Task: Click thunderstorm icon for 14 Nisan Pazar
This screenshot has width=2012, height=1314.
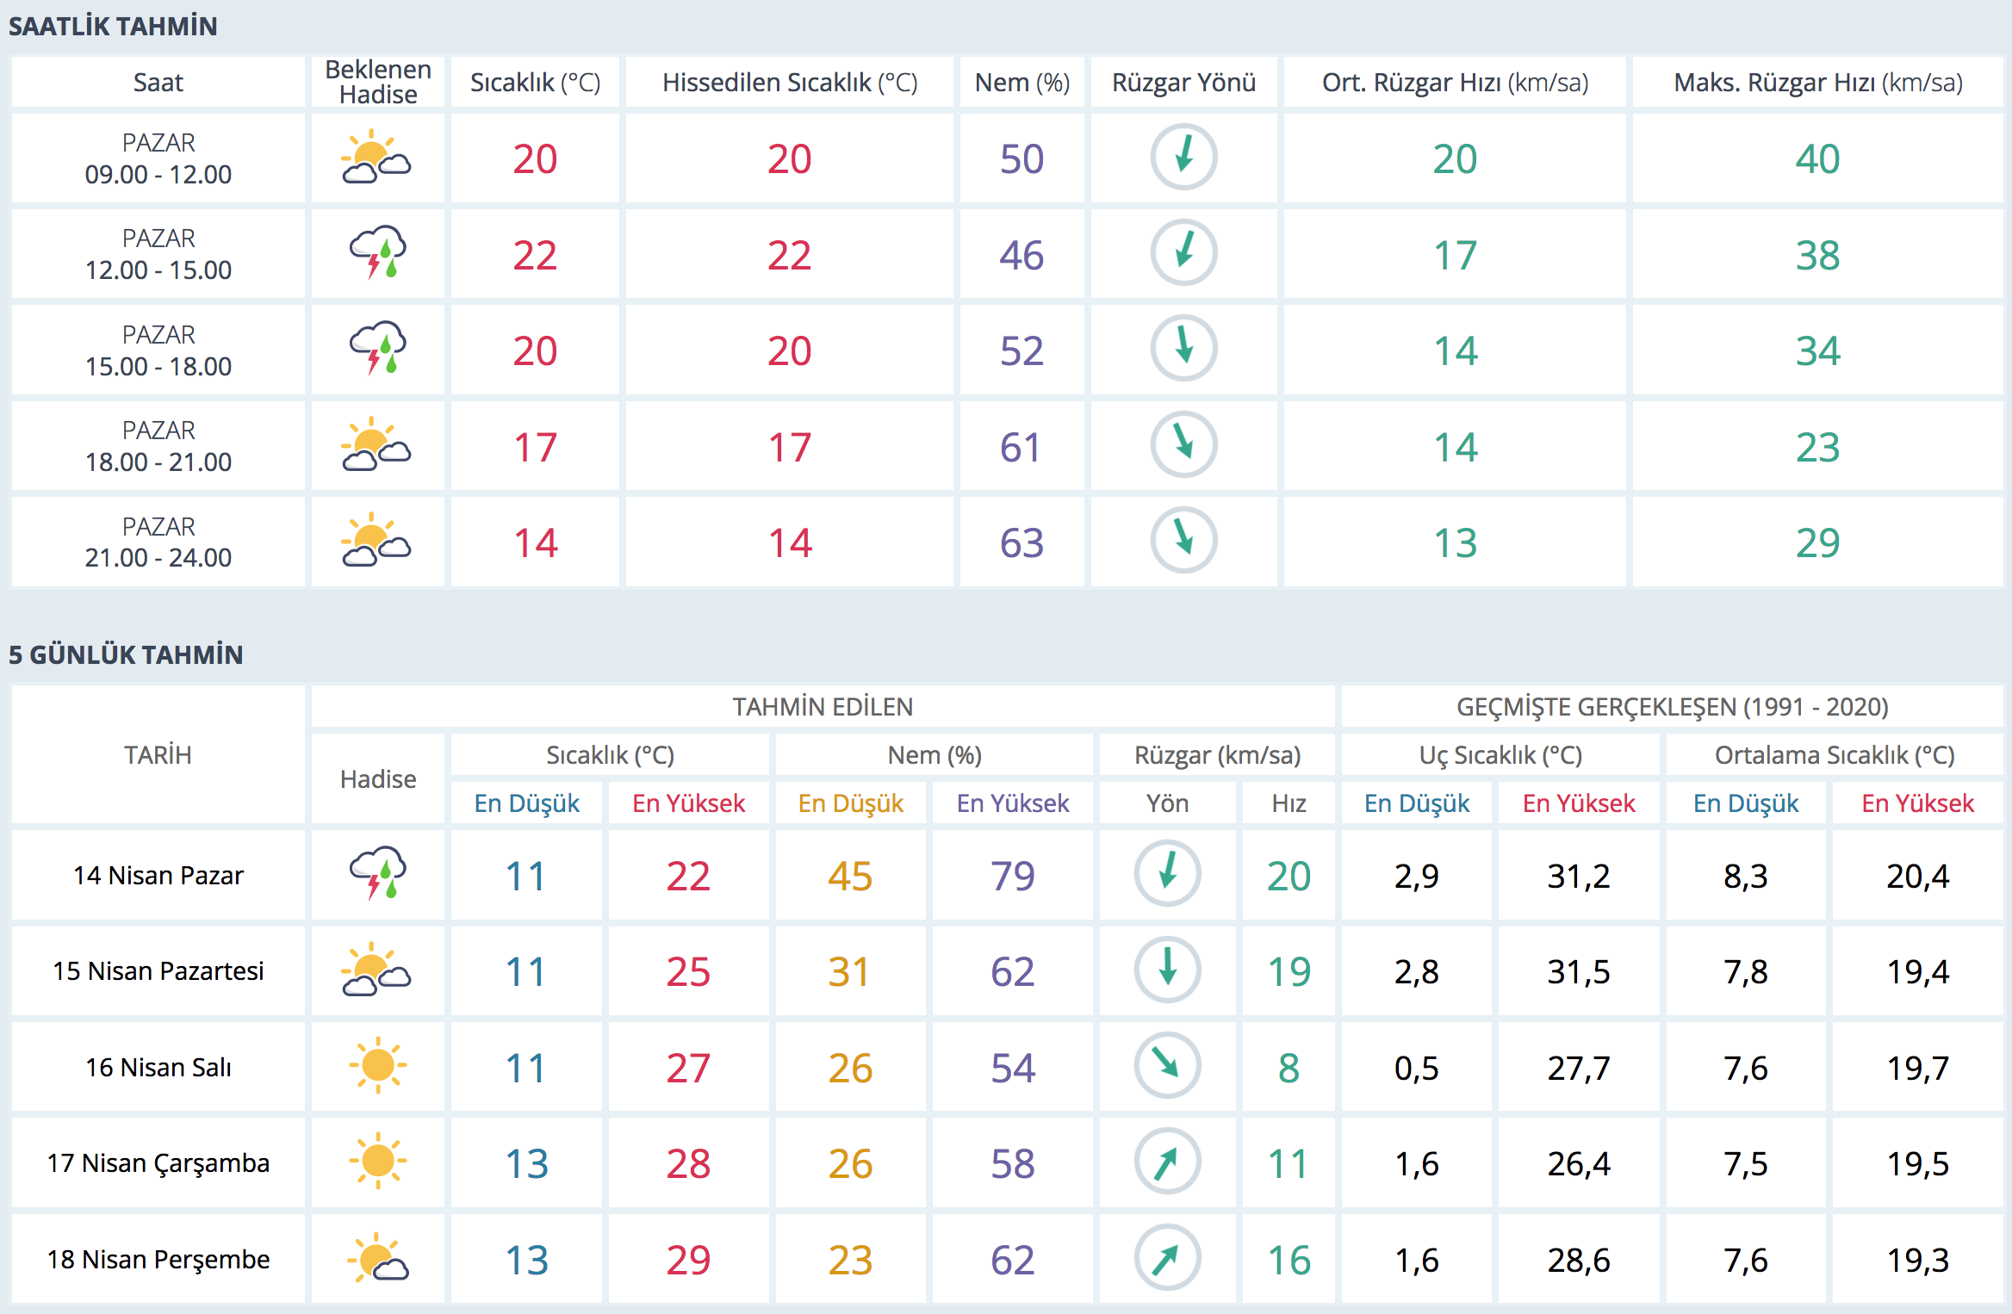Action: click(x=377, y=874)
